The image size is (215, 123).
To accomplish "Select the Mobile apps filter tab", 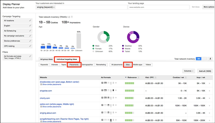I will point(138,64).
